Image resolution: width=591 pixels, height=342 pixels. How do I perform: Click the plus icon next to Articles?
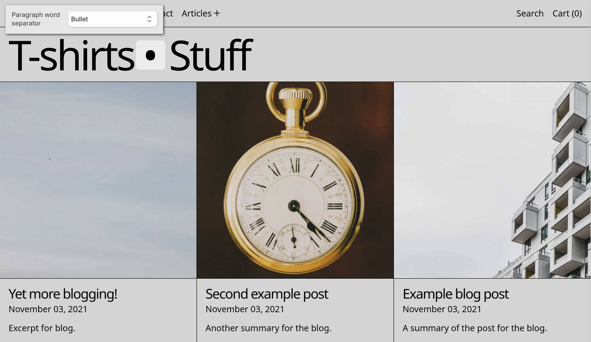217,13
